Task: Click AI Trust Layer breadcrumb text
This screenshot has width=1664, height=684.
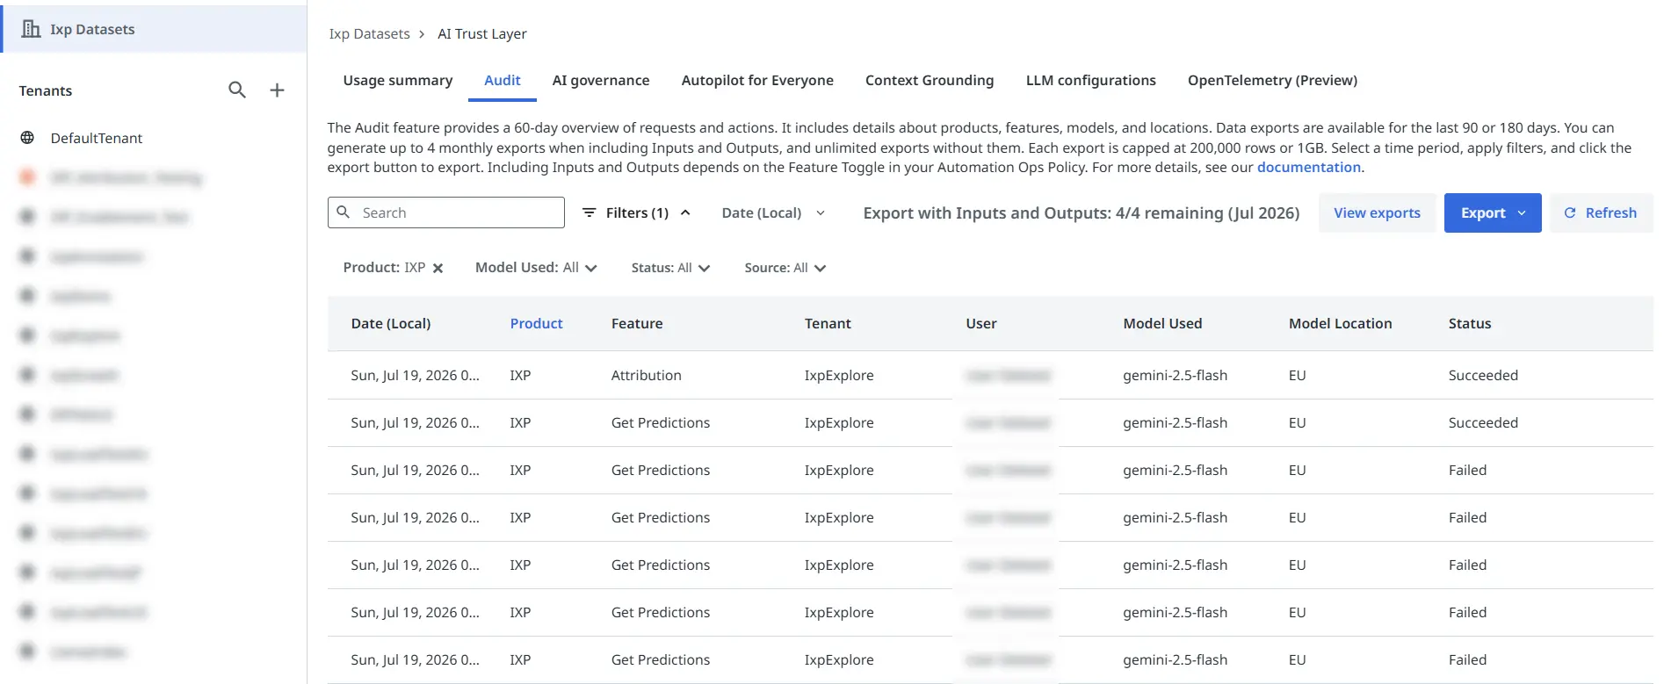Action: (482, 33)
